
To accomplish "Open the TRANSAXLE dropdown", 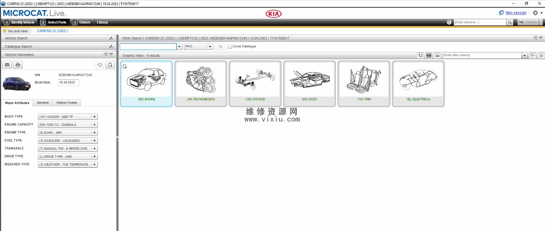I will pyautogui.click(x=95, y=148).
